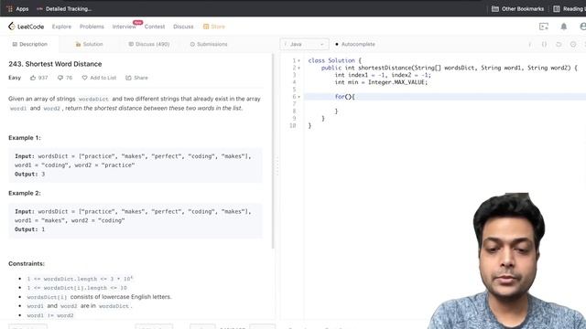Open the Submissions tab
Screen dimensions: 586x329
(209, 44)
